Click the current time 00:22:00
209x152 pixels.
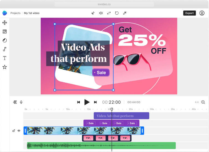(x=111, y=102)
